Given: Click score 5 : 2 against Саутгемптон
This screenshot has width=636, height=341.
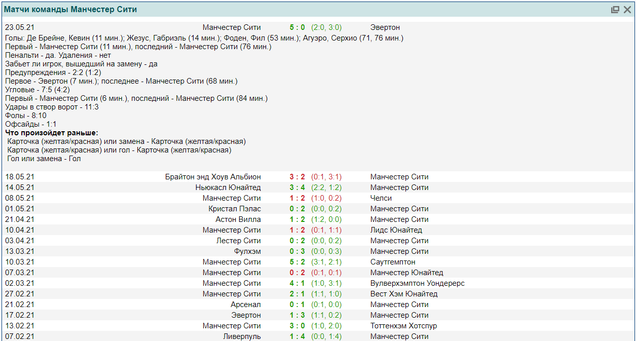Looking at the screenshot, I should pos(297,262).
